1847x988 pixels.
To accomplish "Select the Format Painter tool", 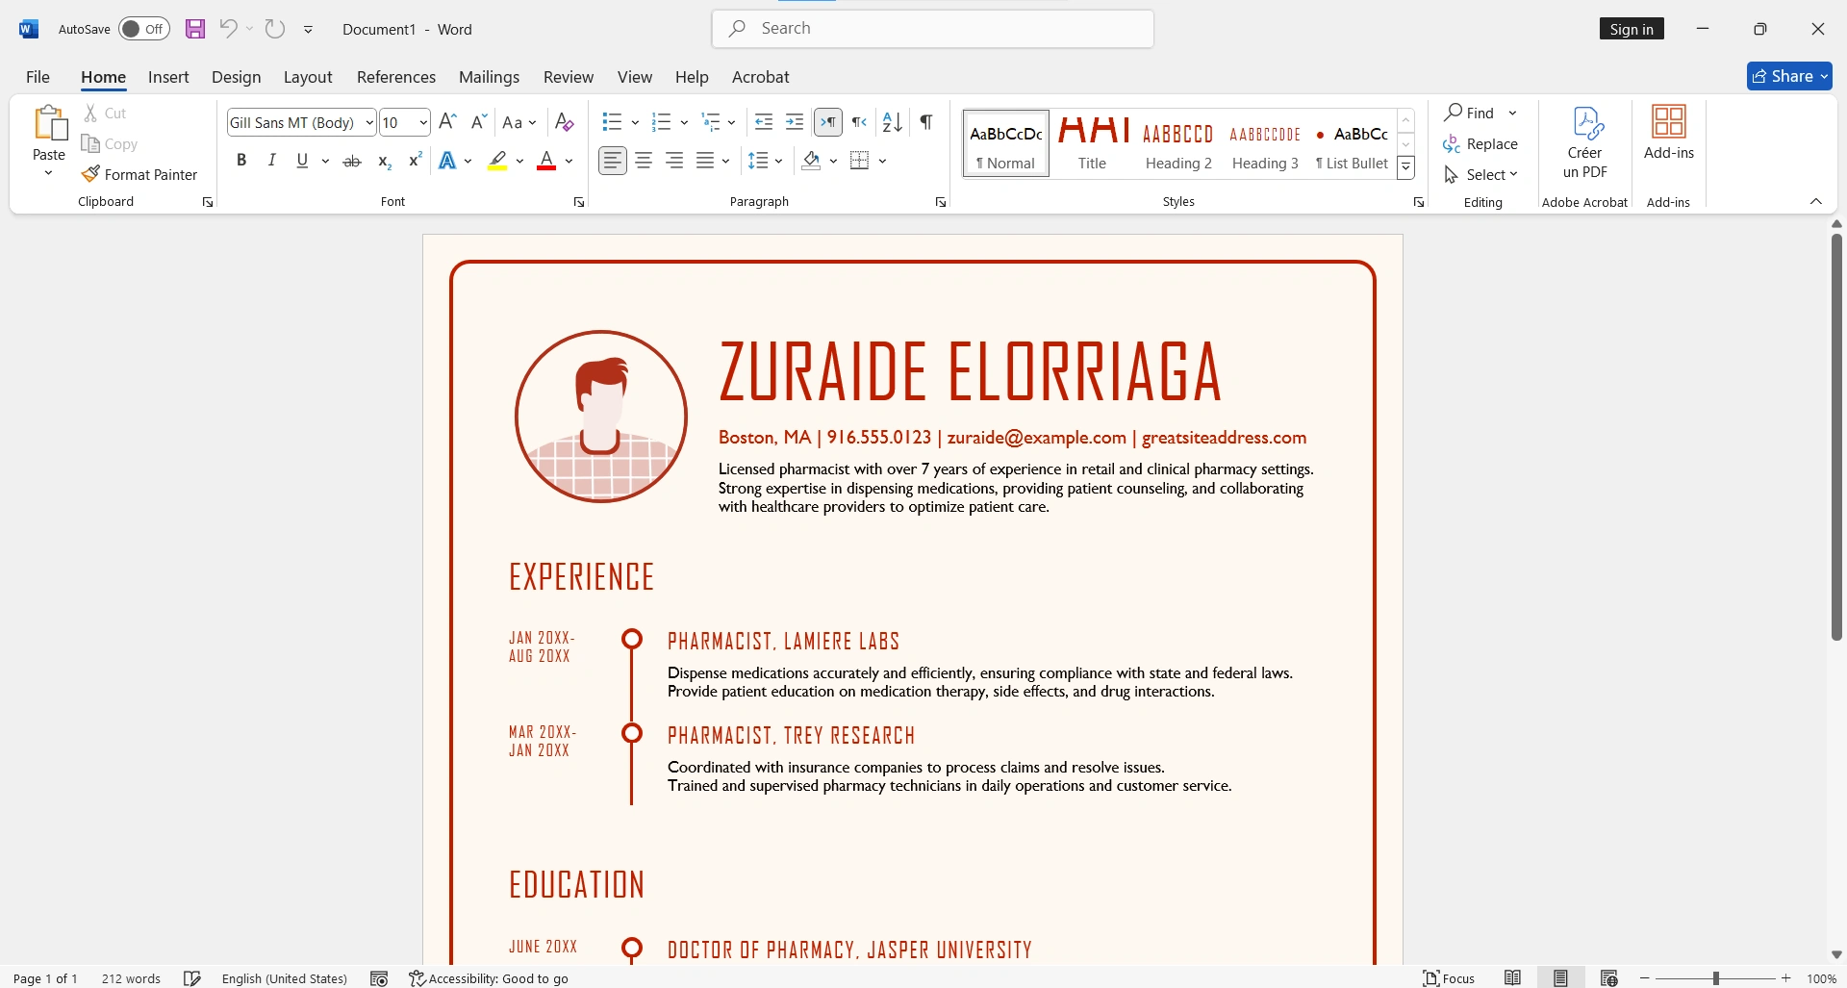I will tap(140, 174).
